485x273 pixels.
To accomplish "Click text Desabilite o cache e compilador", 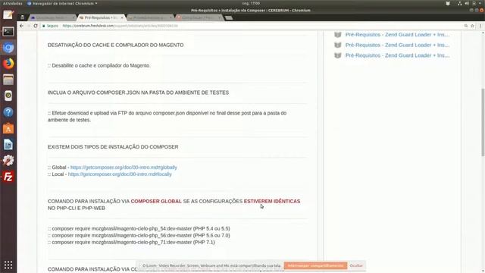I will (x=99, y=65).
